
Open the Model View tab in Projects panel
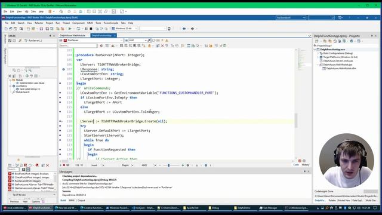pos(344,201)
